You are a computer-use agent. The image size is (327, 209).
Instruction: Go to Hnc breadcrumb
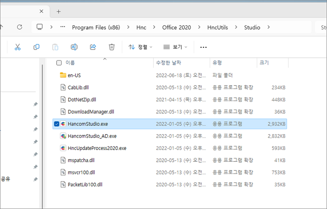pos(141,27)
